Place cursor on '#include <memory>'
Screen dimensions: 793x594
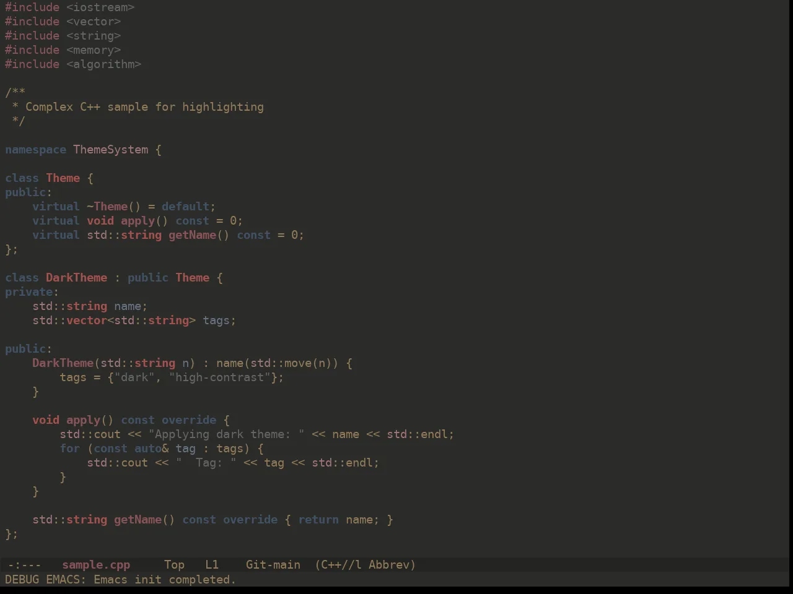(x=63, y=50)
